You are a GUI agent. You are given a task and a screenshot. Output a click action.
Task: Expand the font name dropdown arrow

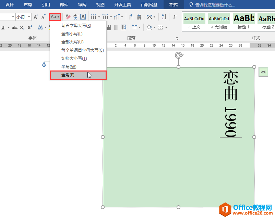click(x=13, y=17)
